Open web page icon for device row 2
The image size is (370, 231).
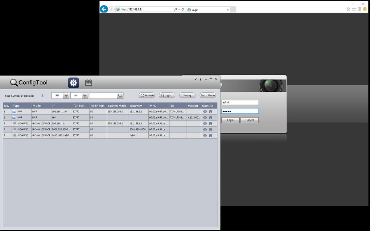click(210, 117)
